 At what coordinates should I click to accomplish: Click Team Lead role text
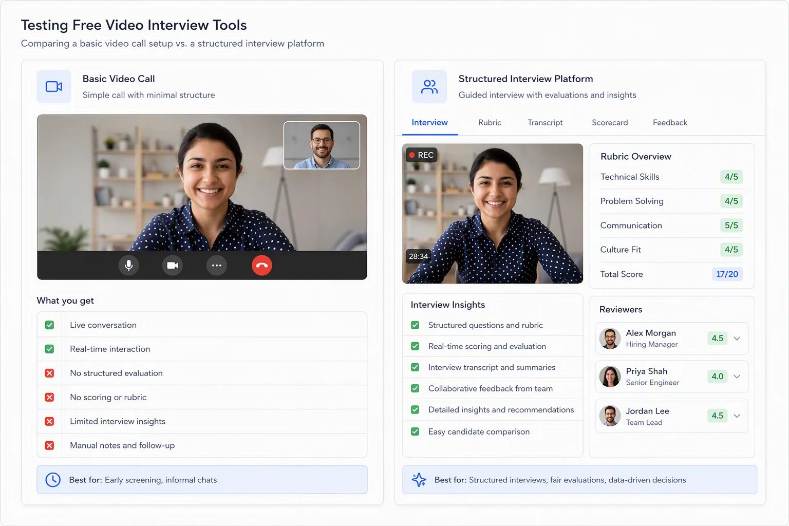pyautogui.click(x=644, y=423)
